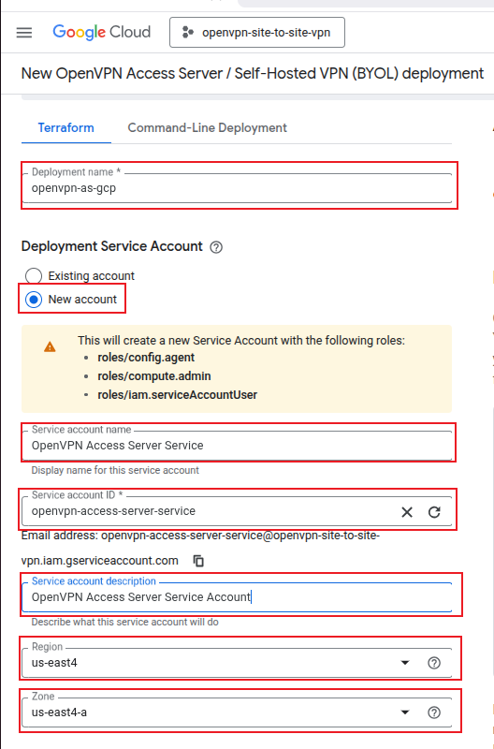Screen dimensions: 494x749
Task: Copy the service account email address
Action: 198,561
